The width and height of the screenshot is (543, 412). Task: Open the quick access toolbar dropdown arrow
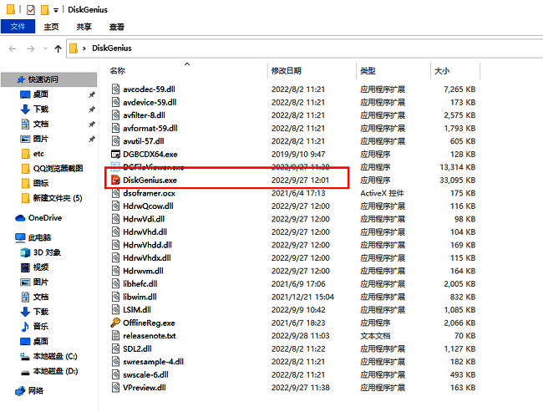tap(56, 9)
